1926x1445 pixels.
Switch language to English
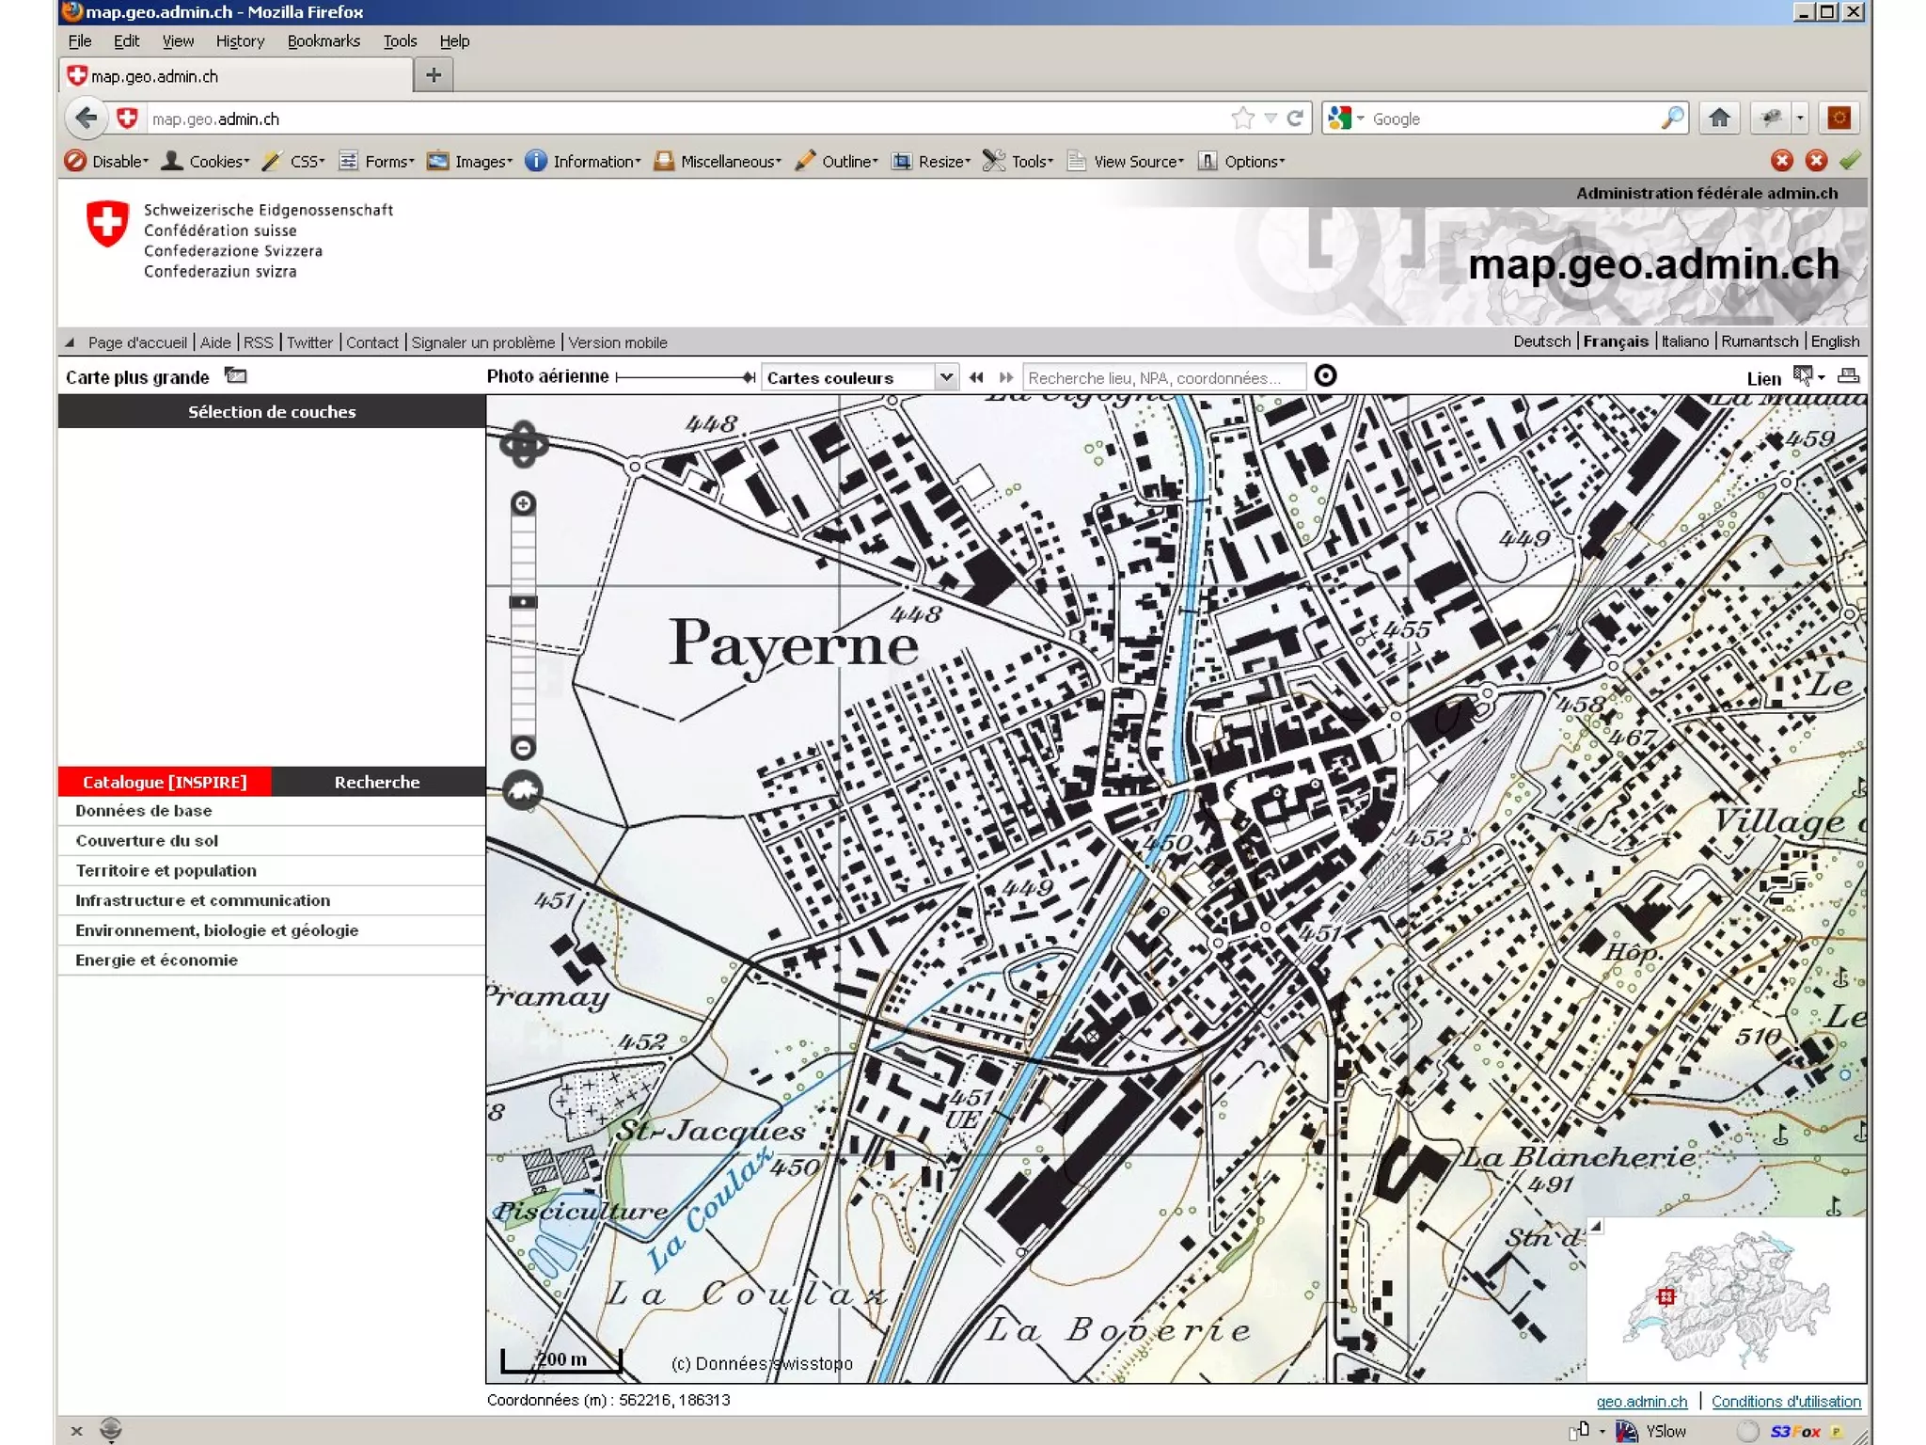[x=1835, y=341]
